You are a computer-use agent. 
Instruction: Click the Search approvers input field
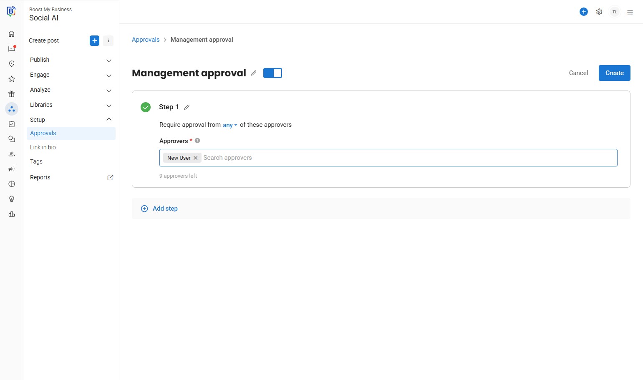coord(376,158)
